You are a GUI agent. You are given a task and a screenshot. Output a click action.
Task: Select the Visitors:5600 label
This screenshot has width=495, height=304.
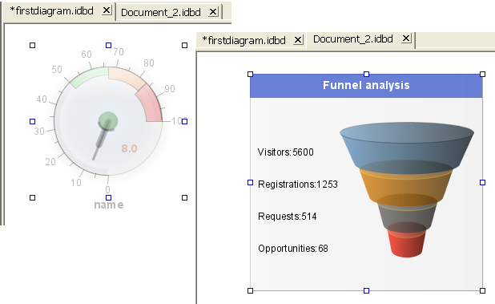pyautogui.click(x=285, y=152)
